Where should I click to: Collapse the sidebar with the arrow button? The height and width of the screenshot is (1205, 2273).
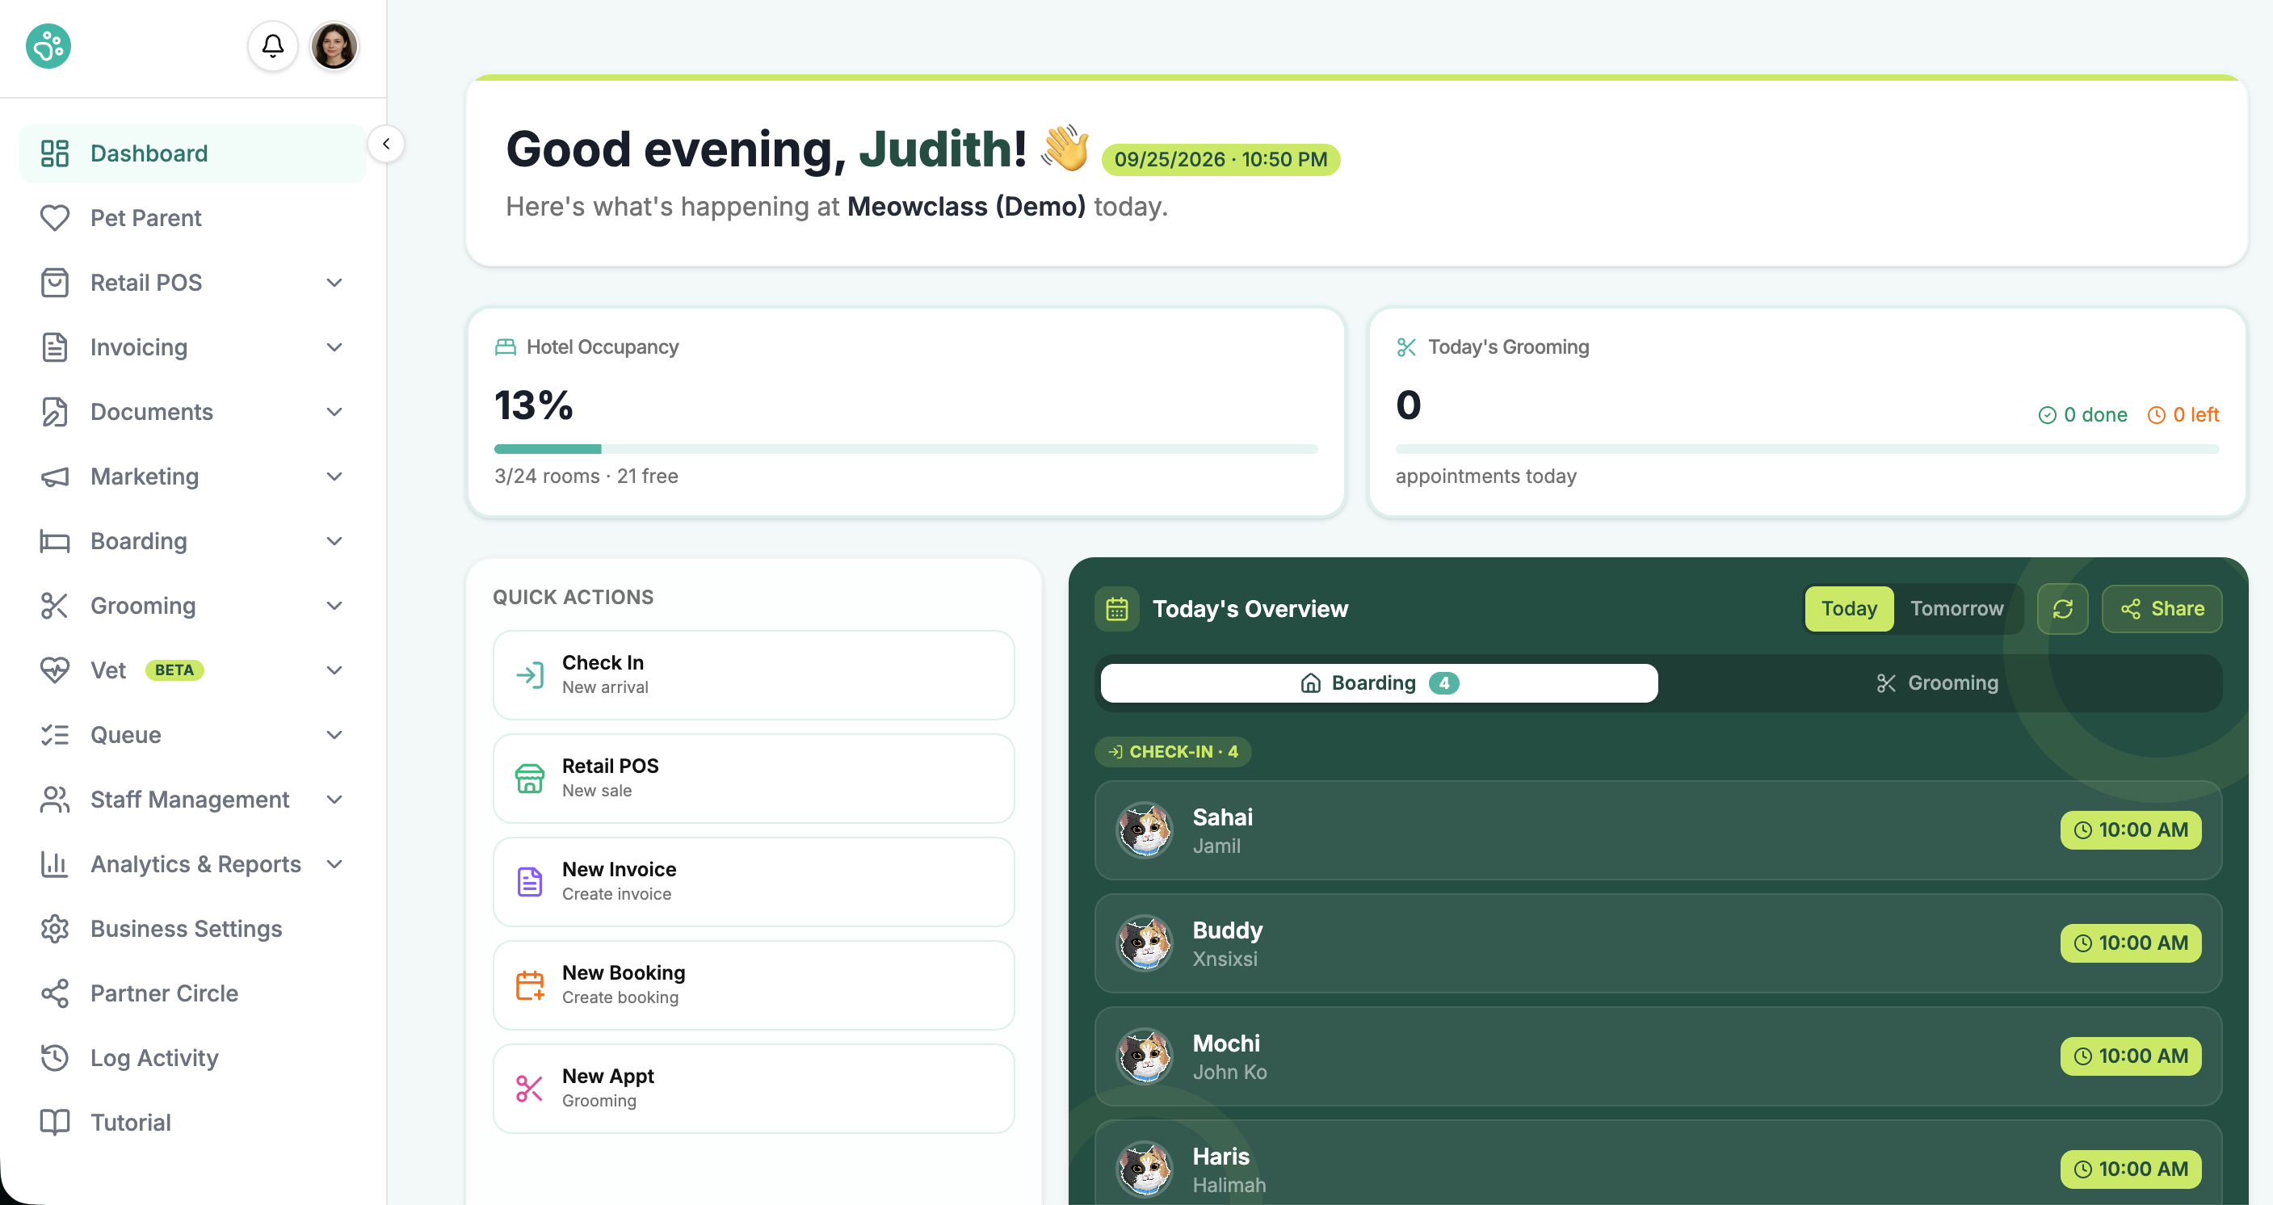point(385,144)
